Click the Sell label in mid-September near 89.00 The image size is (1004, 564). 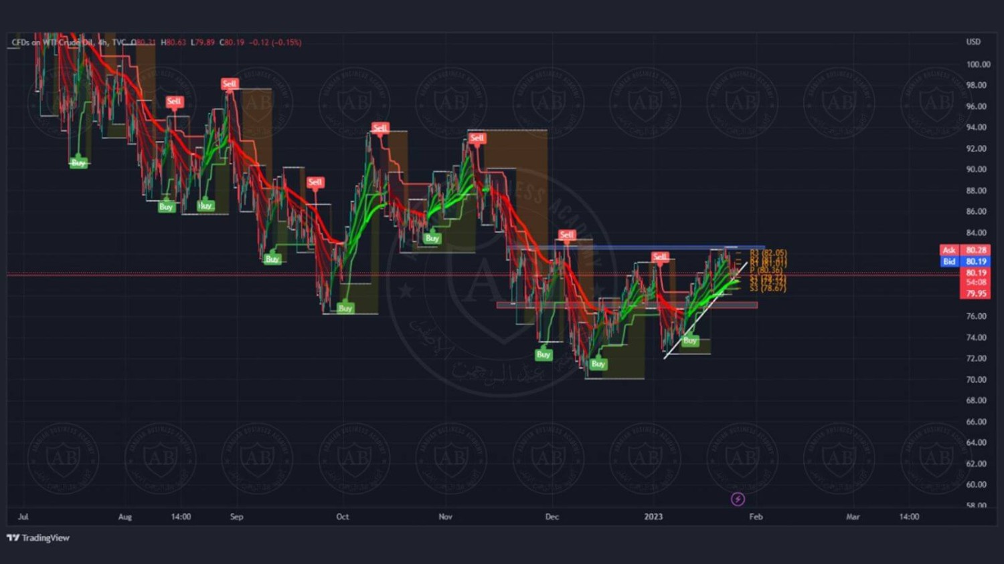[315, 182]
